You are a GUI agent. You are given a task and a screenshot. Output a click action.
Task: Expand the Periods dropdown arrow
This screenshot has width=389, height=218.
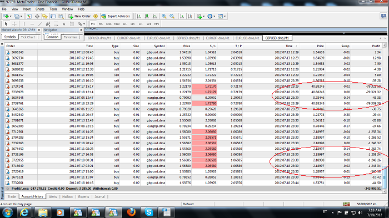(214, 16)
